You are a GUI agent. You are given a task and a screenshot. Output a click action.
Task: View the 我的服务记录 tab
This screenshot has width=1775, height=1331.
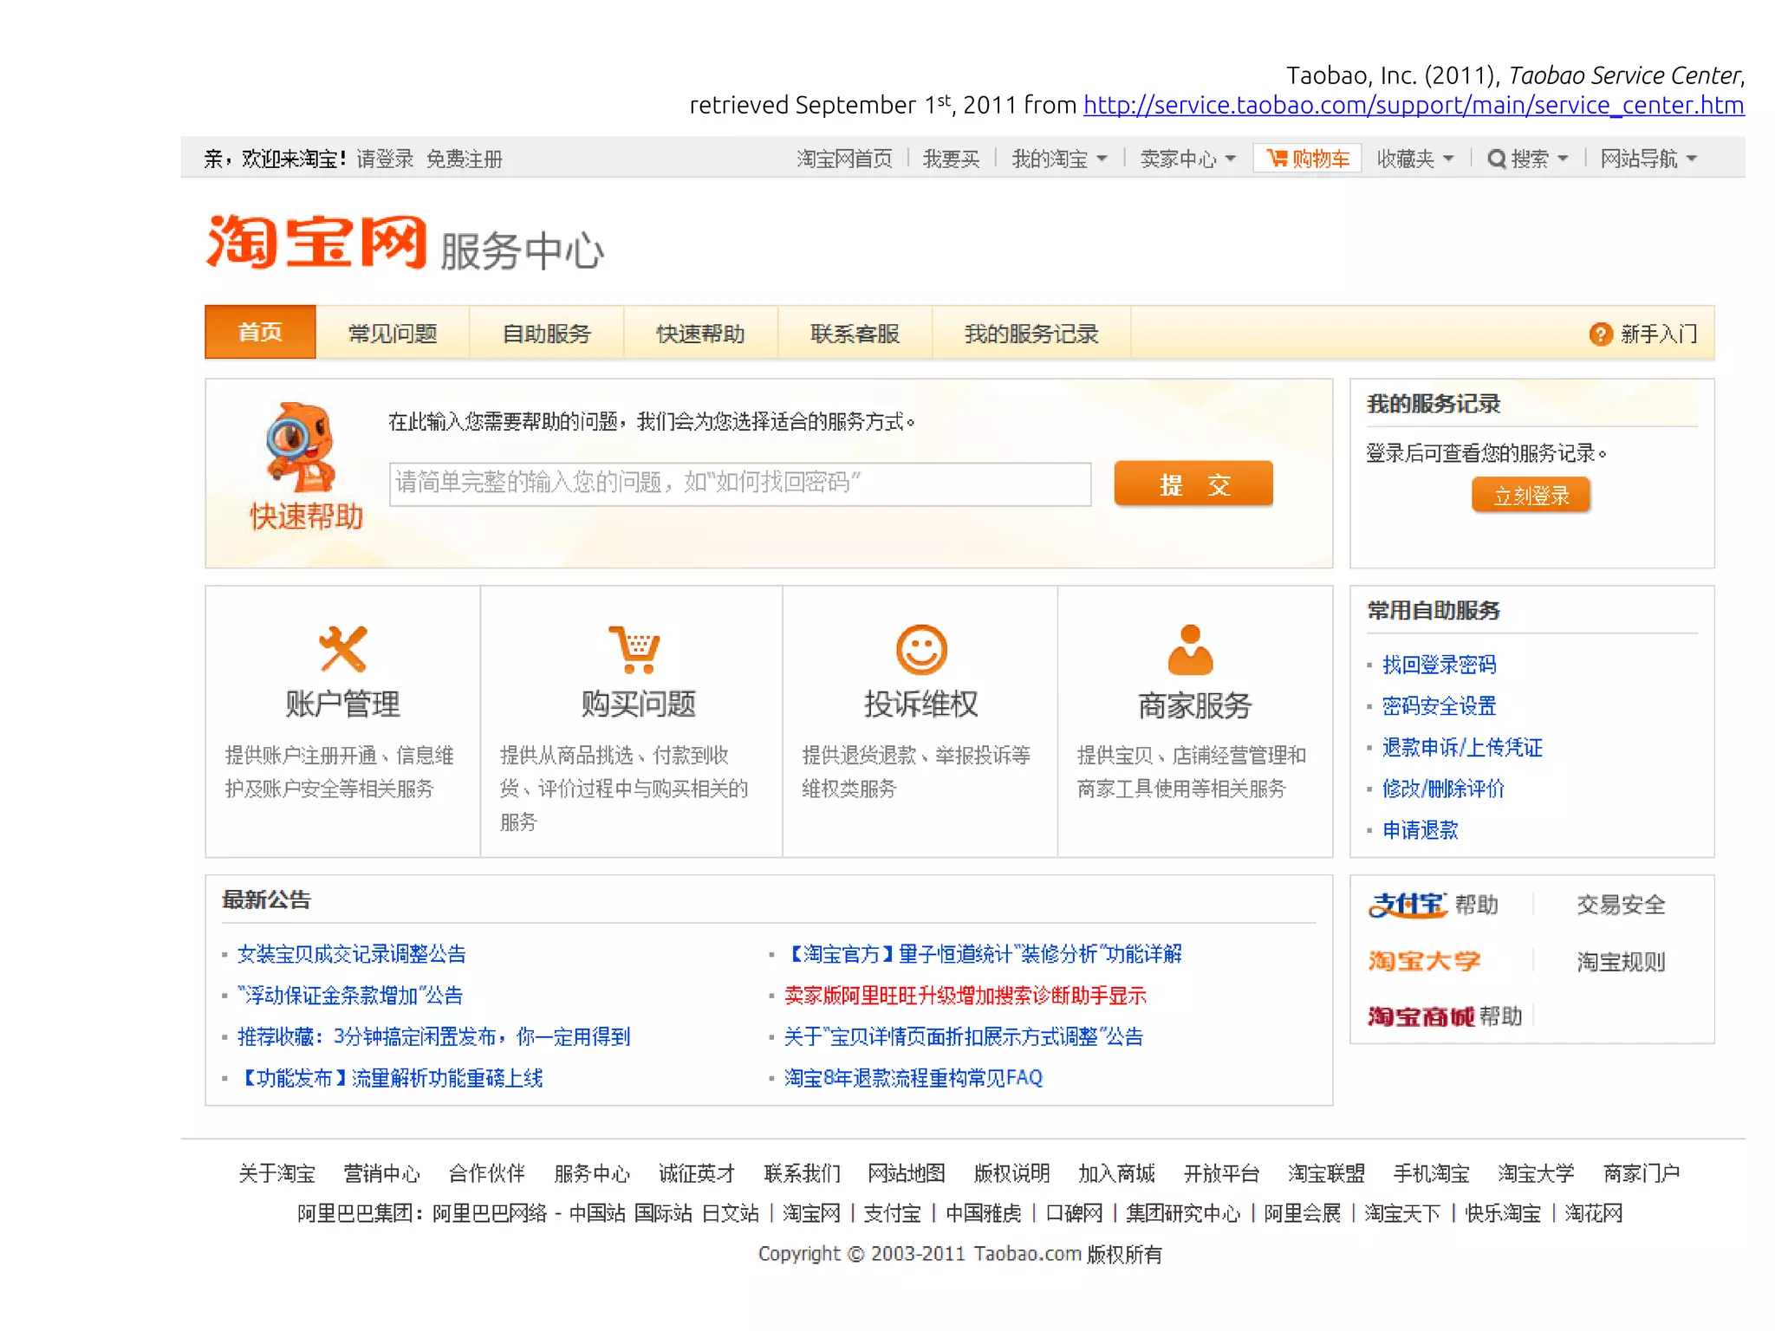(1031, 333)
